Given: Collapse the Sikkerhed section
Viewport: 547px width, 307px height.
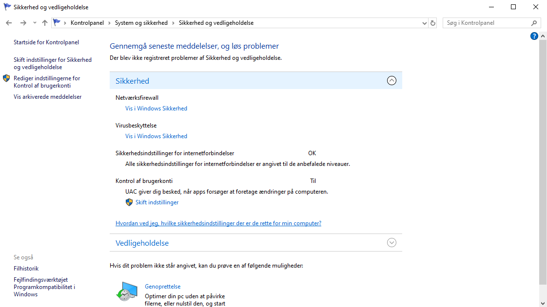Looking at the screenshot, I should tap(391, 81).
